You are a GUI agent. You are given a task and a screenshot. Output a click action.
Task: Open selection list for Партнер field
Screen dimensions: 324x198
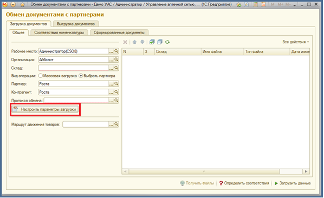111,84
